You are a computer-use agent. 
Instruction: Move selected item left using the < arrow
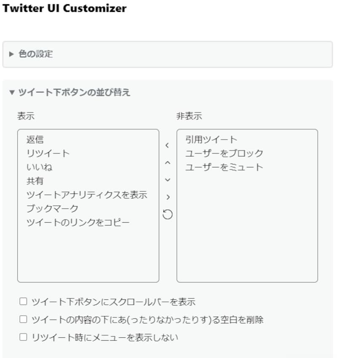pos(168,145)
